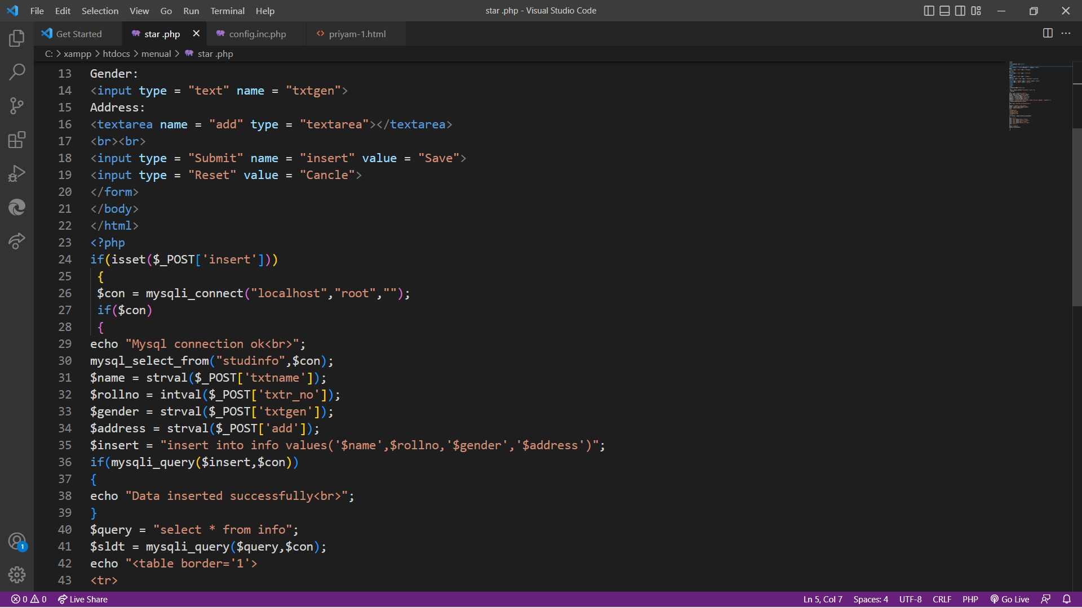This screenshot has width=1082, height=608.
Task: Toggle the bottom panel layout button
Action: click(x=944, y=11)
